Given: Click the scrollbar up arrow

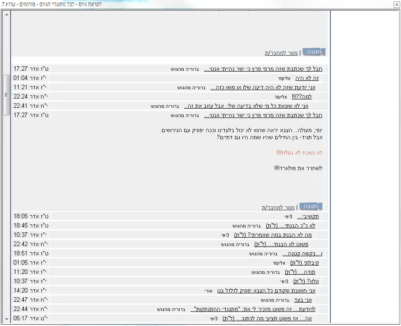Looking at the screenshot, I should coord(6,14).
